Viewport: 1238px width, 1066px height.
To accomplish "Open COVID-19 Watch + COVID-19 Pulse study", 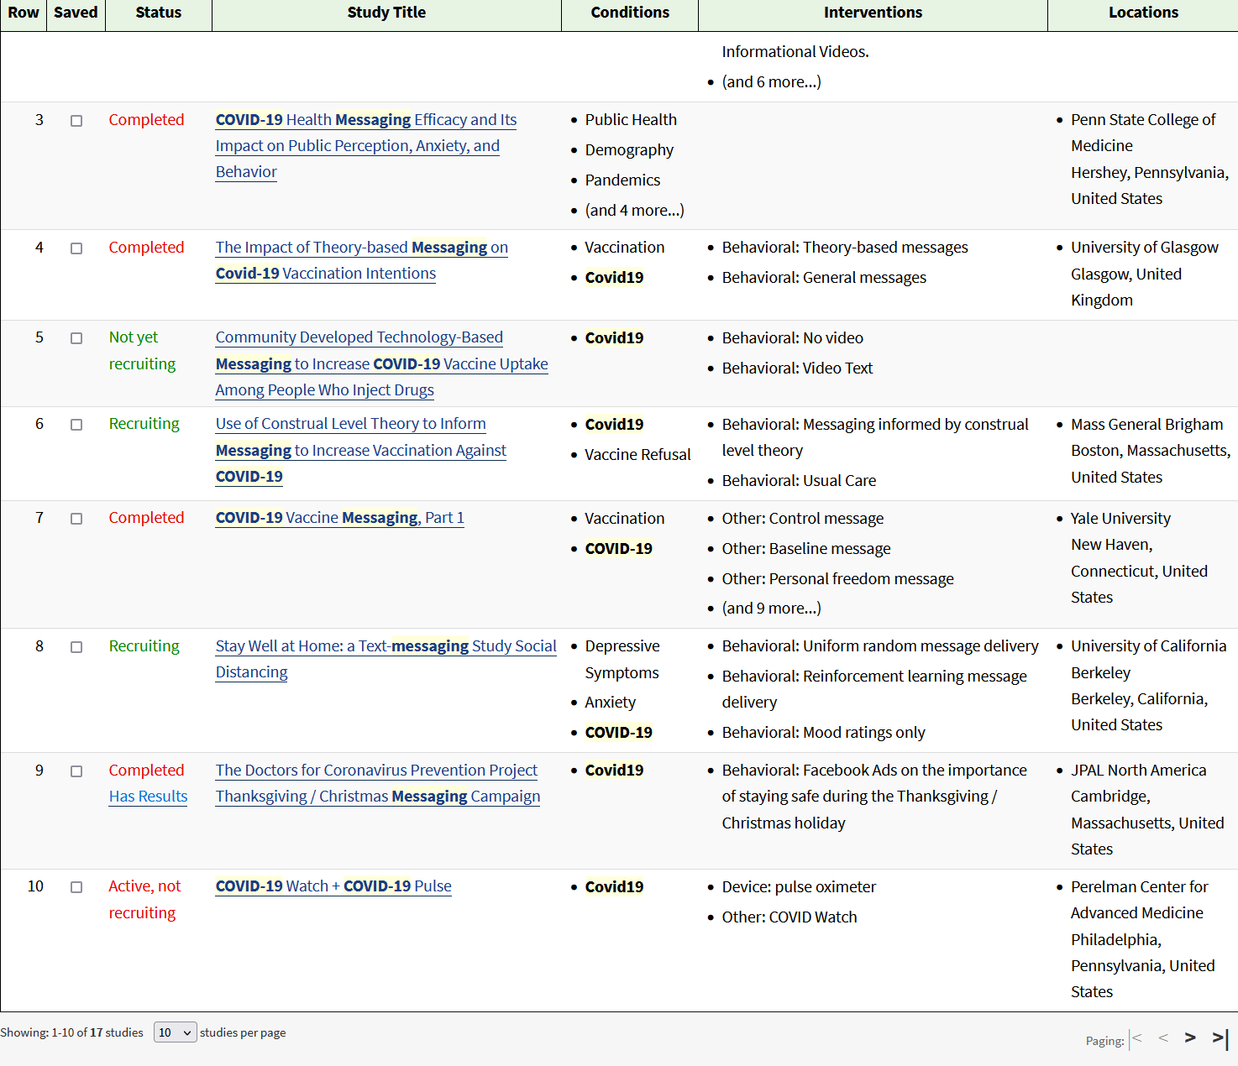I will coord(333,886).
